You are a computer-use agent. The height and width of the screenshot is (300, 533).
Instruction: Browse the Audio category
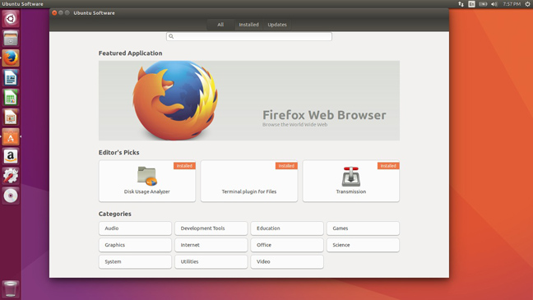[x=135, y=228]
